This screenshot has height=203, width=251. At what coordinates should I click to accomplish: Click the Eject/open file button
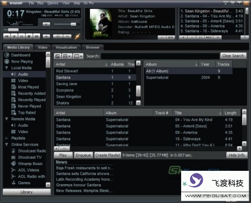(x=46, y=36)
